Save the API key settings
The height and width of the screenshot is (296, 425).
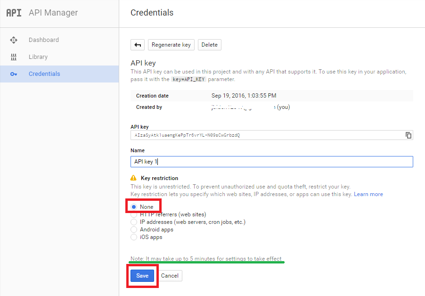pos(142,276)
